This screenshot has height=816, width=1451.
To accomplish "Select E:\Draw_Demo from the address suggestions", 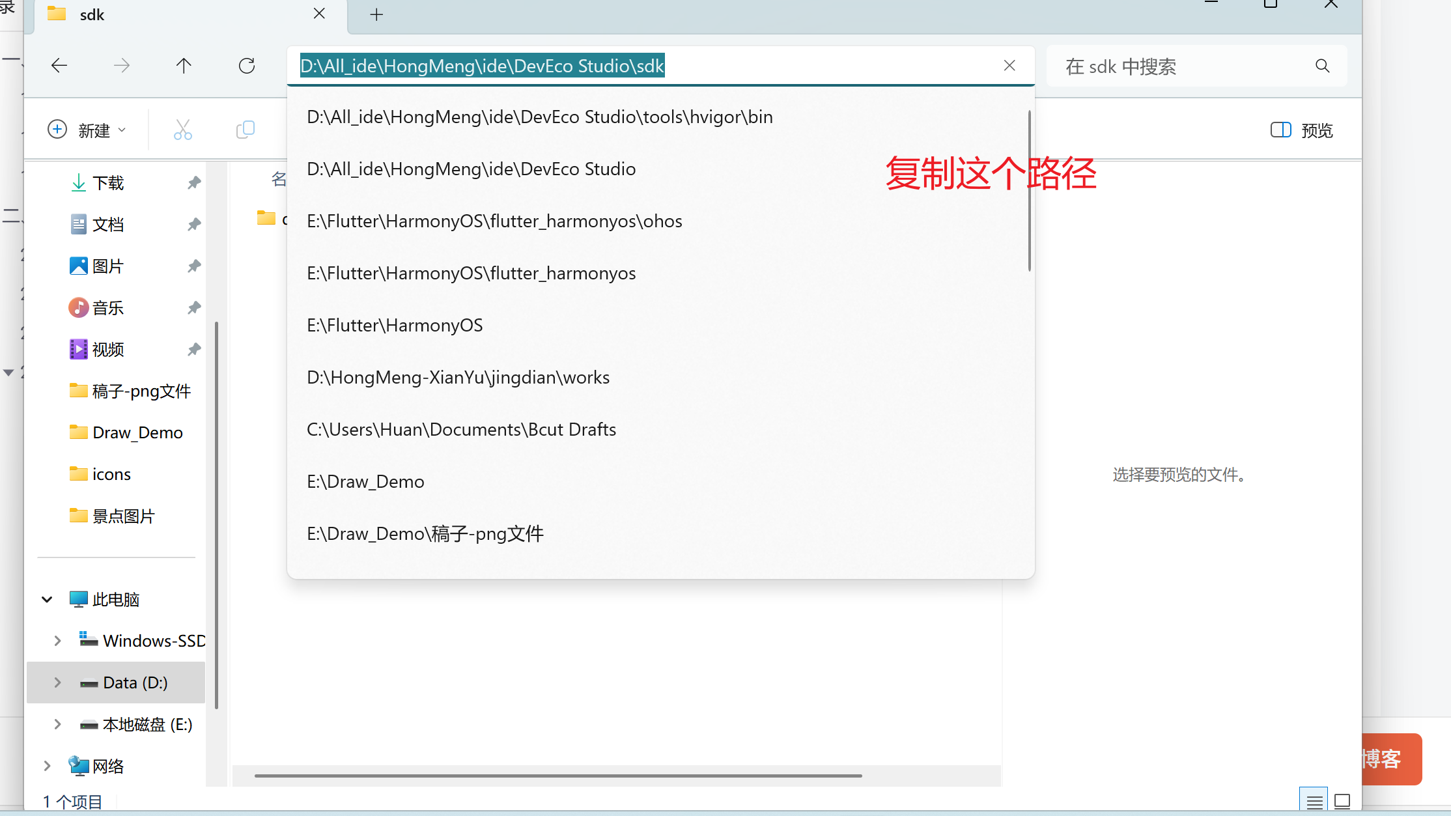I will 365,482.
